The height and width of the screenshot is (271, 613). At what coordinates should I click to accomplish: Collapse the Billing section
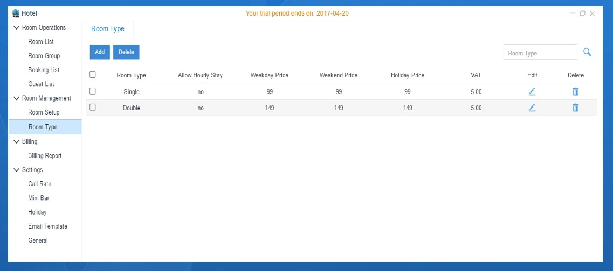click(x=16, y=142)
